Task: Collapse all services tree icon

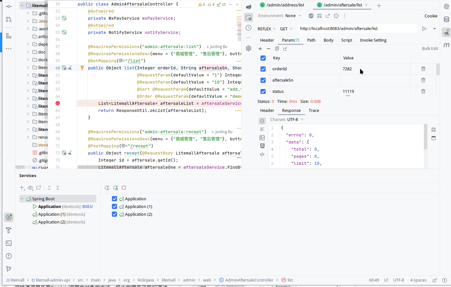Action: 58,188
